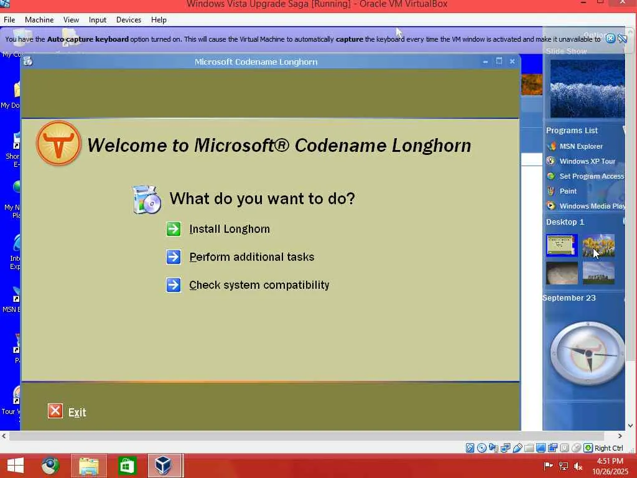Open File Explorer from the taskbar

(89, 466)
